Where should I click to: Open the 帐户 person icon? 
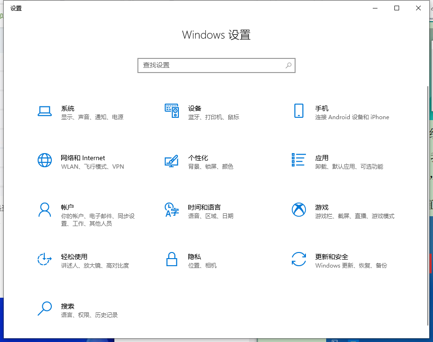coord(44,210)
